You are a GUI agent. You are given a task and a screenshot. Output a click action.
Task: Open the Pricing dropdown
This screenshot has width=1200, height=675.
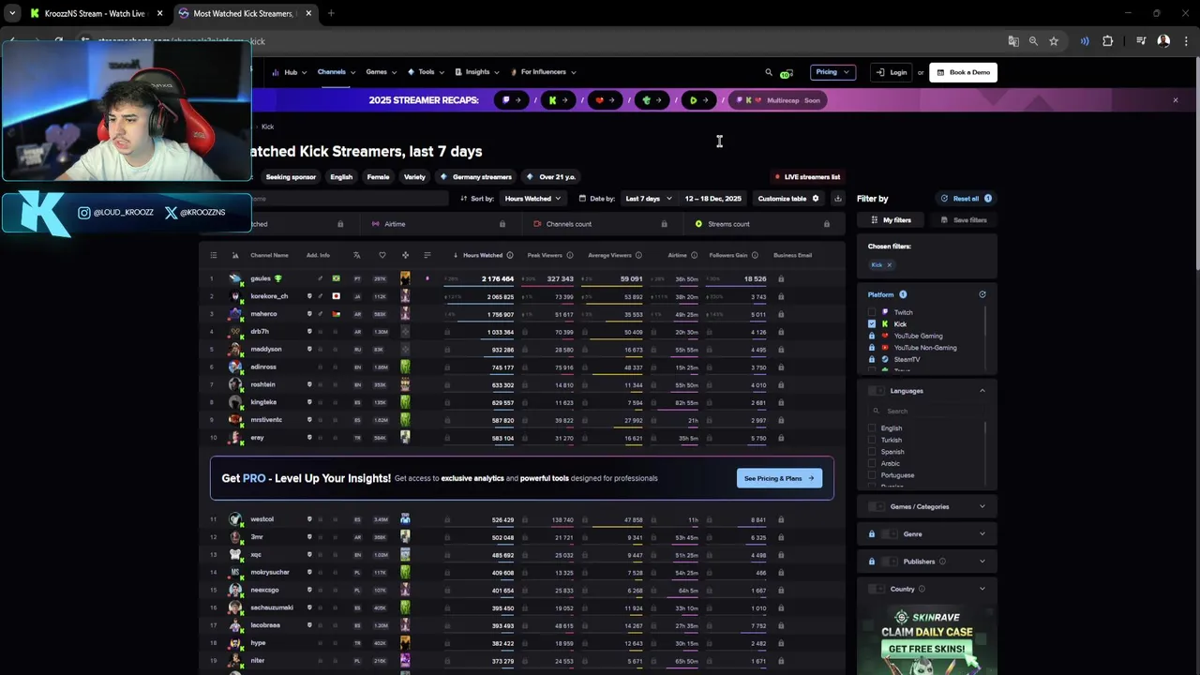(832, 72)
